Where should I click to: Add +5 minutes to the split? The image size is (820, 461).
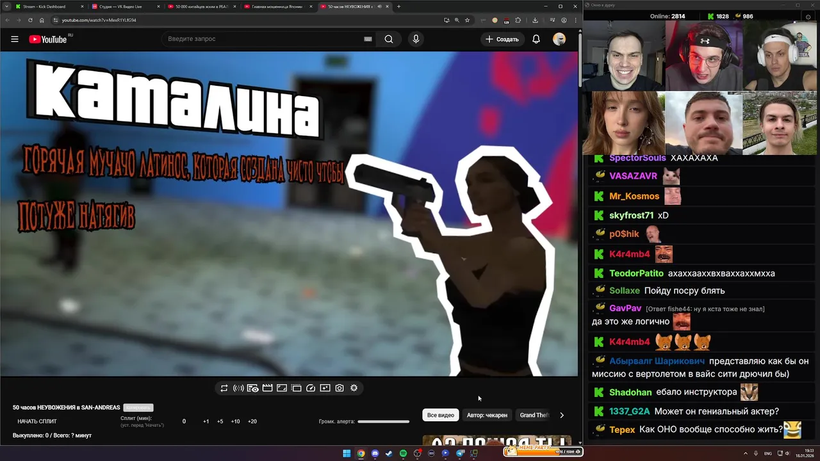click(220, 421)
